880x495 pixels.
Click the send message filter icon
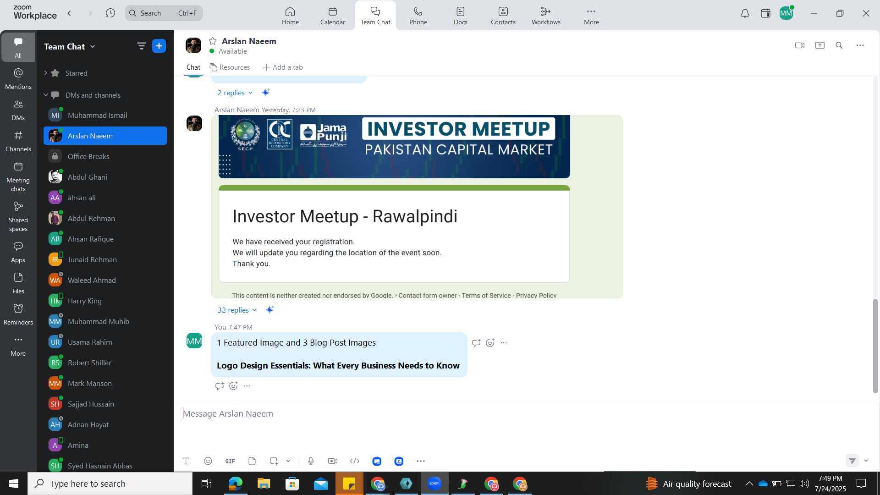(x=852, y=461)
